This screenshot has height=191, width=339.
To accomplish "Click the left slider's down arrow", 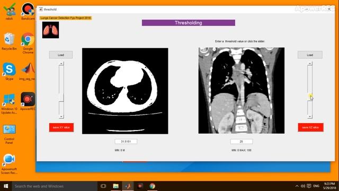I will [x=61, y=117].
